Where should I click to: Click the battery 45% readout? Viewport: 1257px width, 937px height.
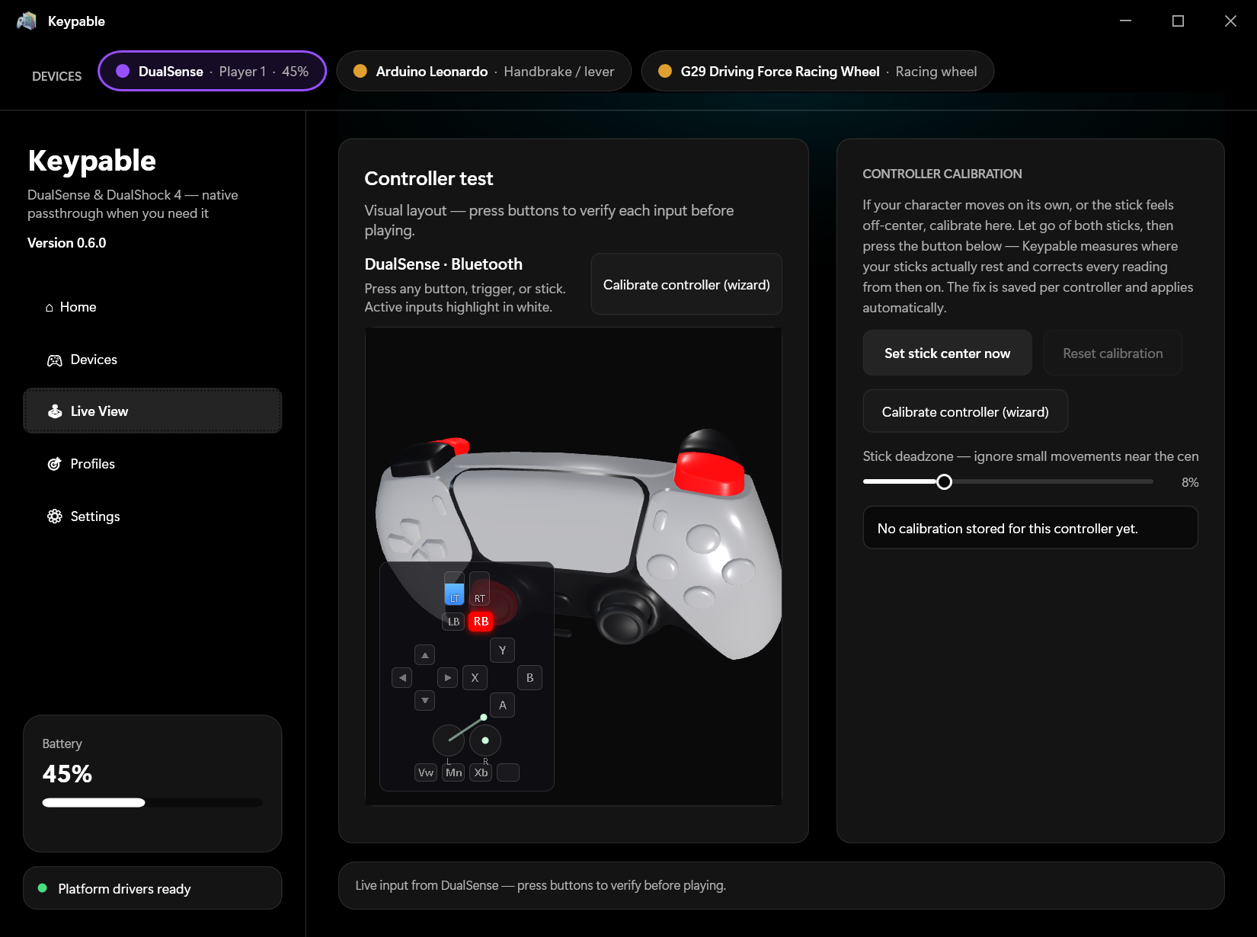point(67,774)
